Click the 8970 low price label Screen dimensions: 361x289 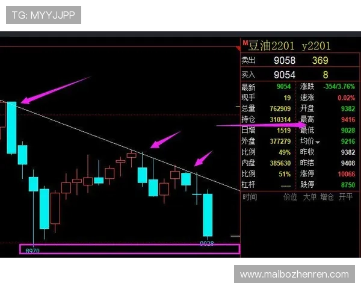pyautogui.click(x=32, y=249)
